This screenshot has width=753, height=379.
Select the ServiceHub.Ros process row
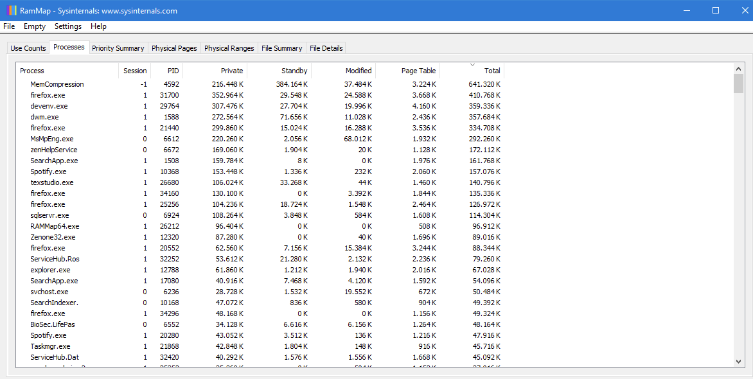pos(260,259)
